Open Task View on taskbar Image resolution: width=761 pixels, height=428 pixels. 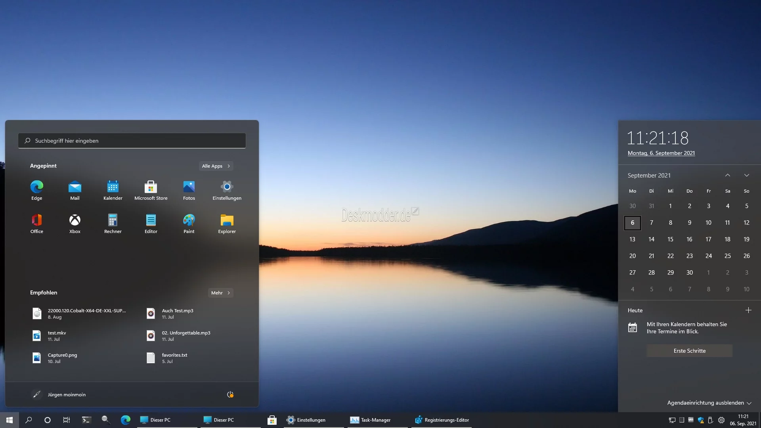pos(67,420)
